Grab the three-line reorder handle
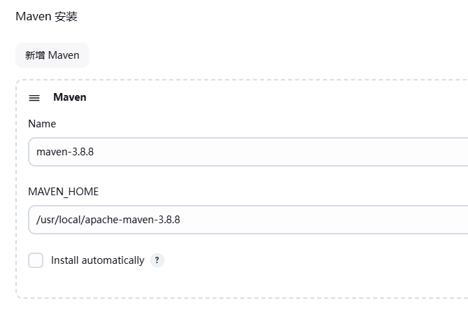The image size is (468, 310). (x=34, y=98)
